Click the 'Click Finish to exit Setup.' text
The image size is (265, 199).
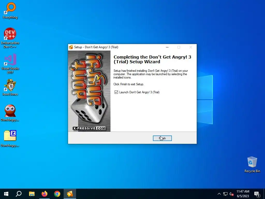coord(129,84)
